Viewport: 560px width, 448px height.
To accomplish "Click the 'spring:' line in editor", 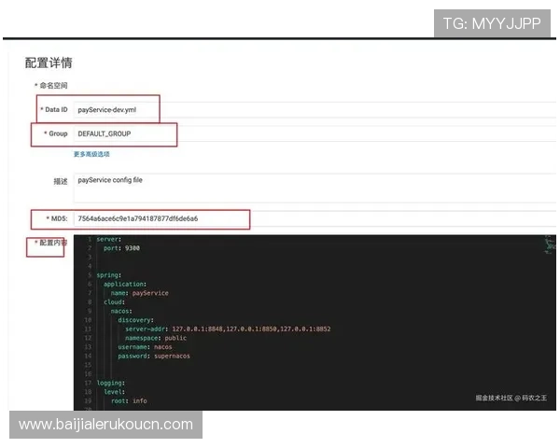I will pyautogui.click(x=109, y=275).
